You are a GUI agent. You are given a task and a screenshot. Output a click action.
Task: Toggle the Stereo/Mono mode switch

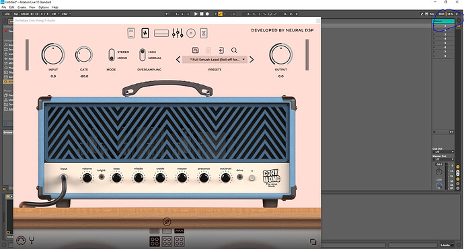[x=111, y=55]
